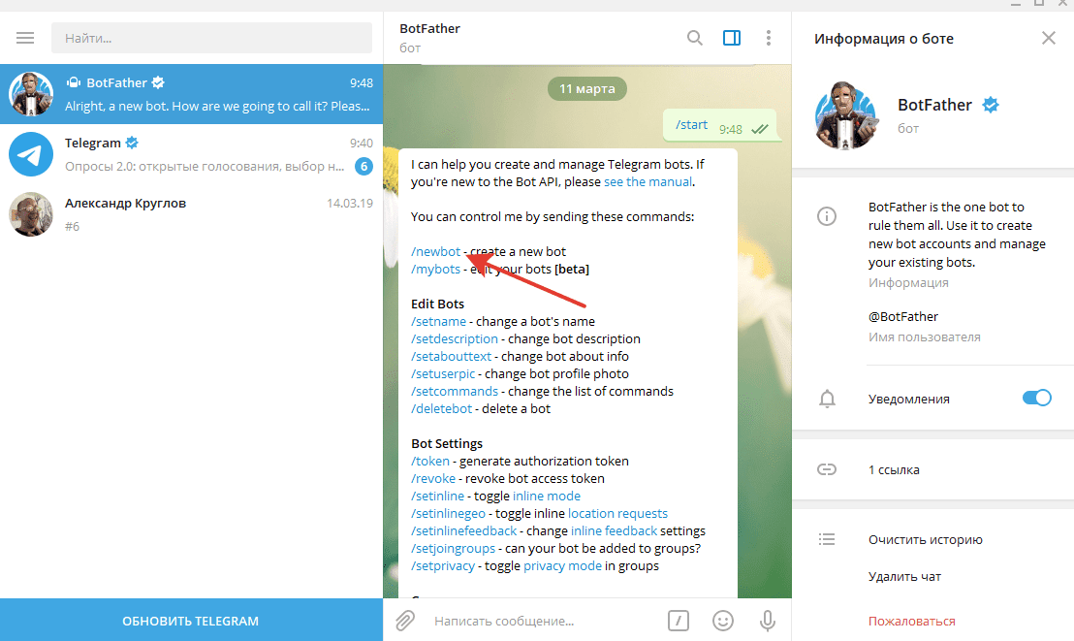Click the /newbot command link
Image resolution: width=1074 pixels, height=641 pixels.
pos(435,252)
